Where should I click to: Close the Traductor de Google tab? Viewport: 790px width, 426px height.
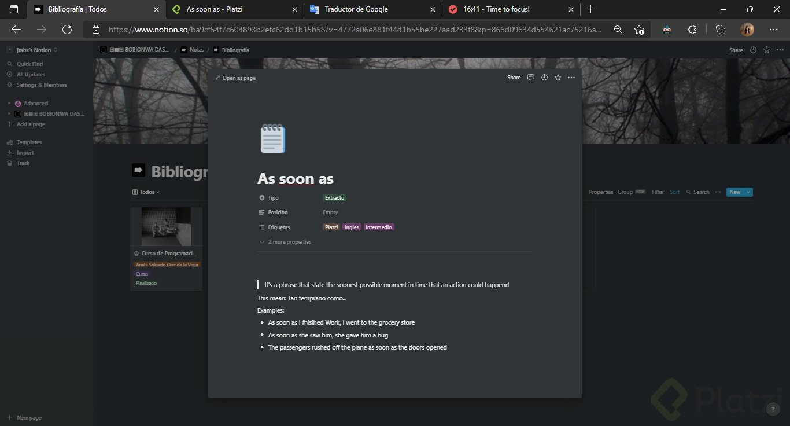tap(433, 9)
